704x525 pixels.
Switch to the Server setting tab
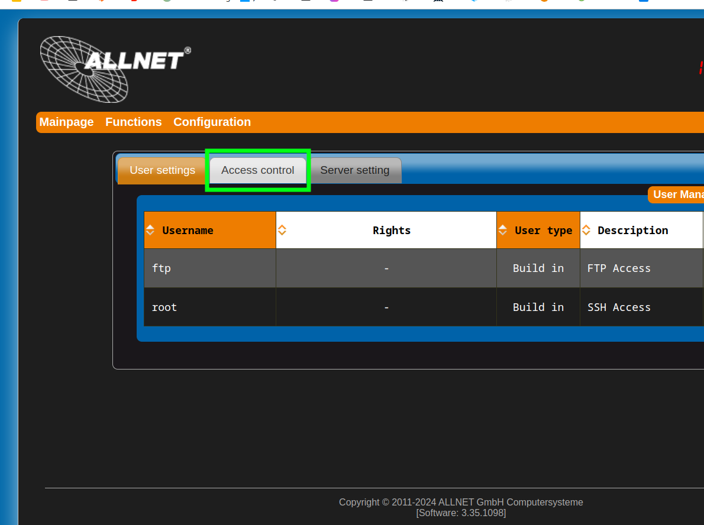[x=355, y=170]
